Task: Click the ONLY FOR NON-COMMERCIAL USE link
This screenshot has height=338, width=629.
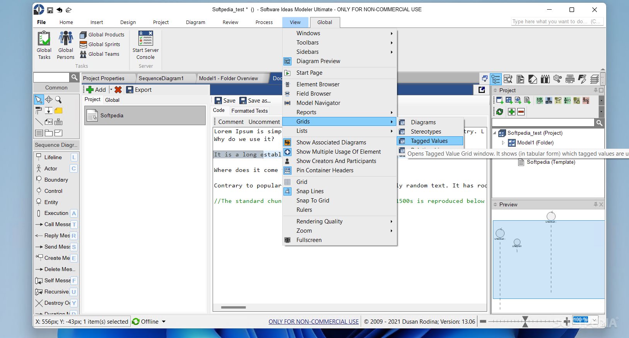Action: (x=314, y=322)
